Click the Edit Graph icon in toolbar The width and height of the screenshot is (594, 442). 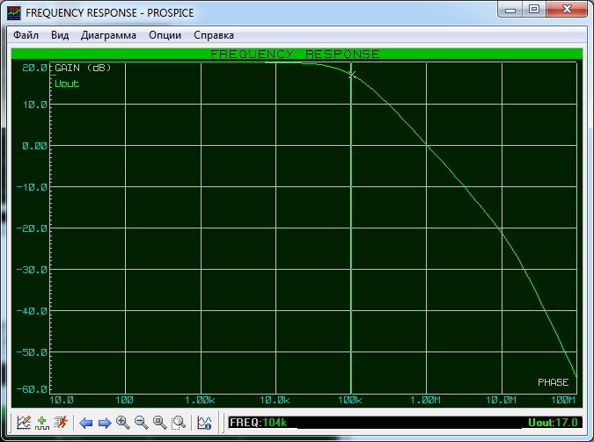[x=24, y=423]
